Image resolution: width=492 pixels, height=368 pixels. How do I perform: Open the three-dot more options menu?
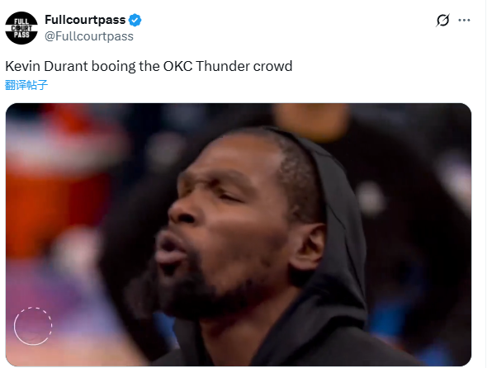click(464, 20)
